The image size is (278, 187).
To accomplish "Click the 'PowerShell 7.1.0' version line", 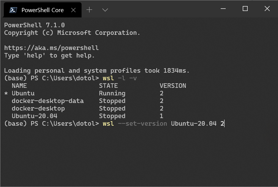I will [35, 25].
